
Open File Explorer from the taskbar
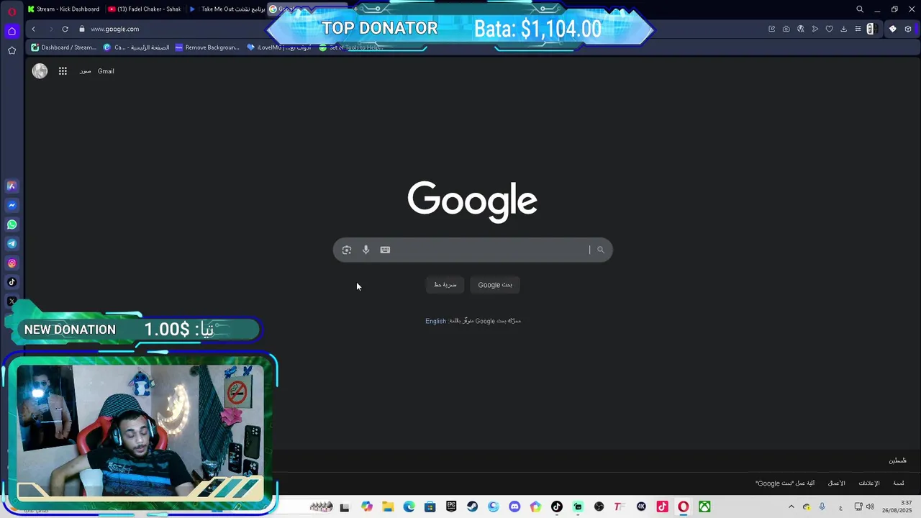tap(388, 507)
